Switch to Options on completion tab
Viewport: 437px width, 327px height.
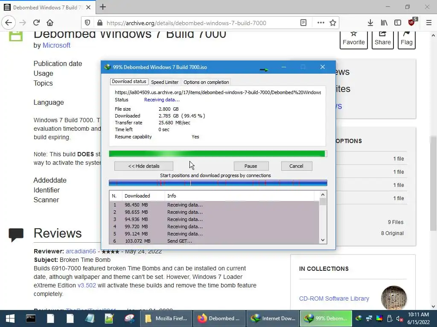coord(206,82)
